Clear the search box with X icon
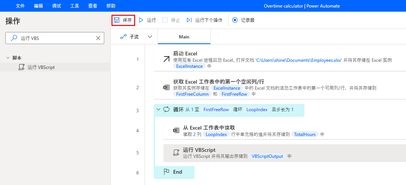 (x=98, y=38)
